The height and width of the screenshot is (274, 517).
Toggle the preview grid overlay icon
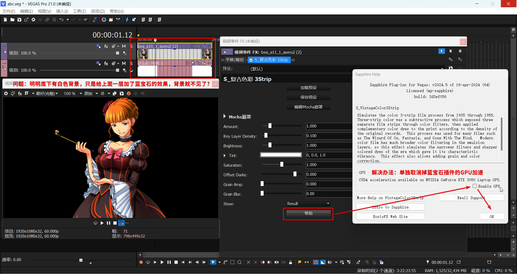(x=102, y=93)
